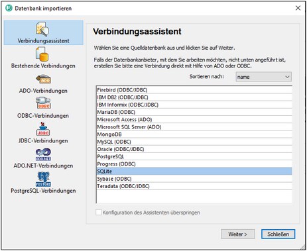Select MariaDB (ODBC) entry

[194, 112]
